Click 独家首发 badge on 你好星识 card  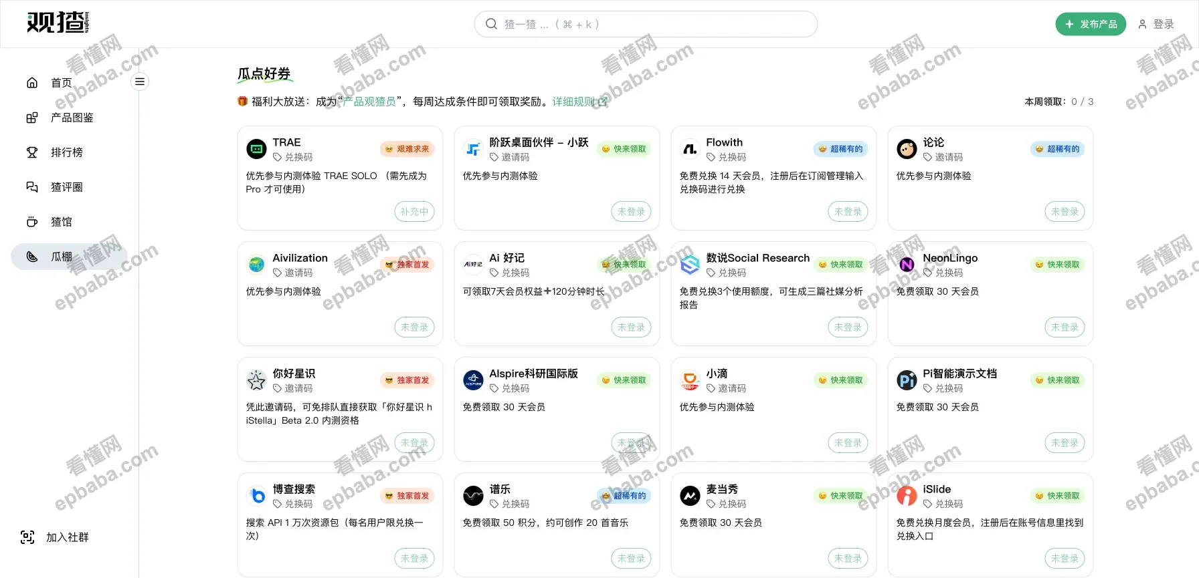tap(407, 380)
